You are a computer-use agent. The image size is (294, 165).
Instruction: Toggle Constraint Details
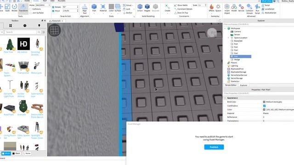[183, 9]
